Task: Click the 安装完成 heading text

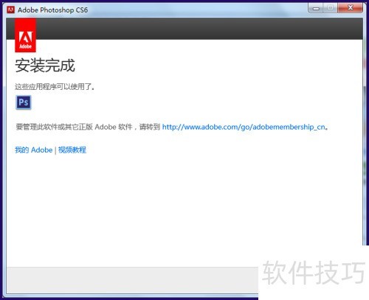Action: [45, 66]
